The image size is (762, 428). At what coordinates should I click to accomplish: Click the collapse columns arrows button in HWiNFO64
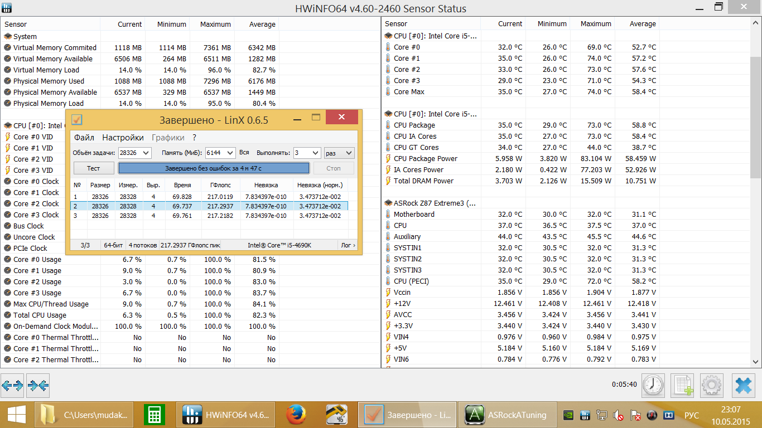38,385
